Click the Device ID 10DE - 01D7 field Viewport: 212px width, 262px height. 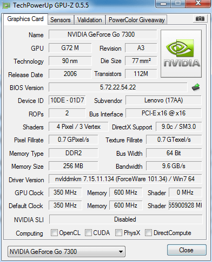click(67, 100)
